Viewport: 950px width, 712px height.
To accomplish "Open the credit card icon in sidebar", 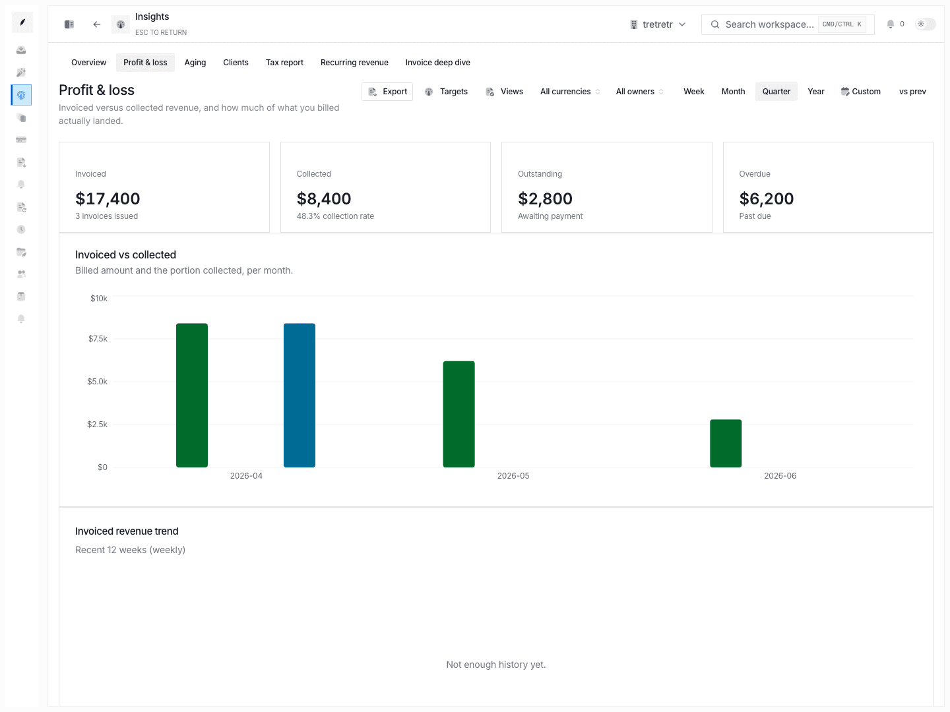I will pos(21,140).
